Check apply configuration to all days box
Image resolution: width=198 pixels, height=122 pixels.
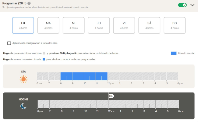pyautogui.click(x=9, y=43)
